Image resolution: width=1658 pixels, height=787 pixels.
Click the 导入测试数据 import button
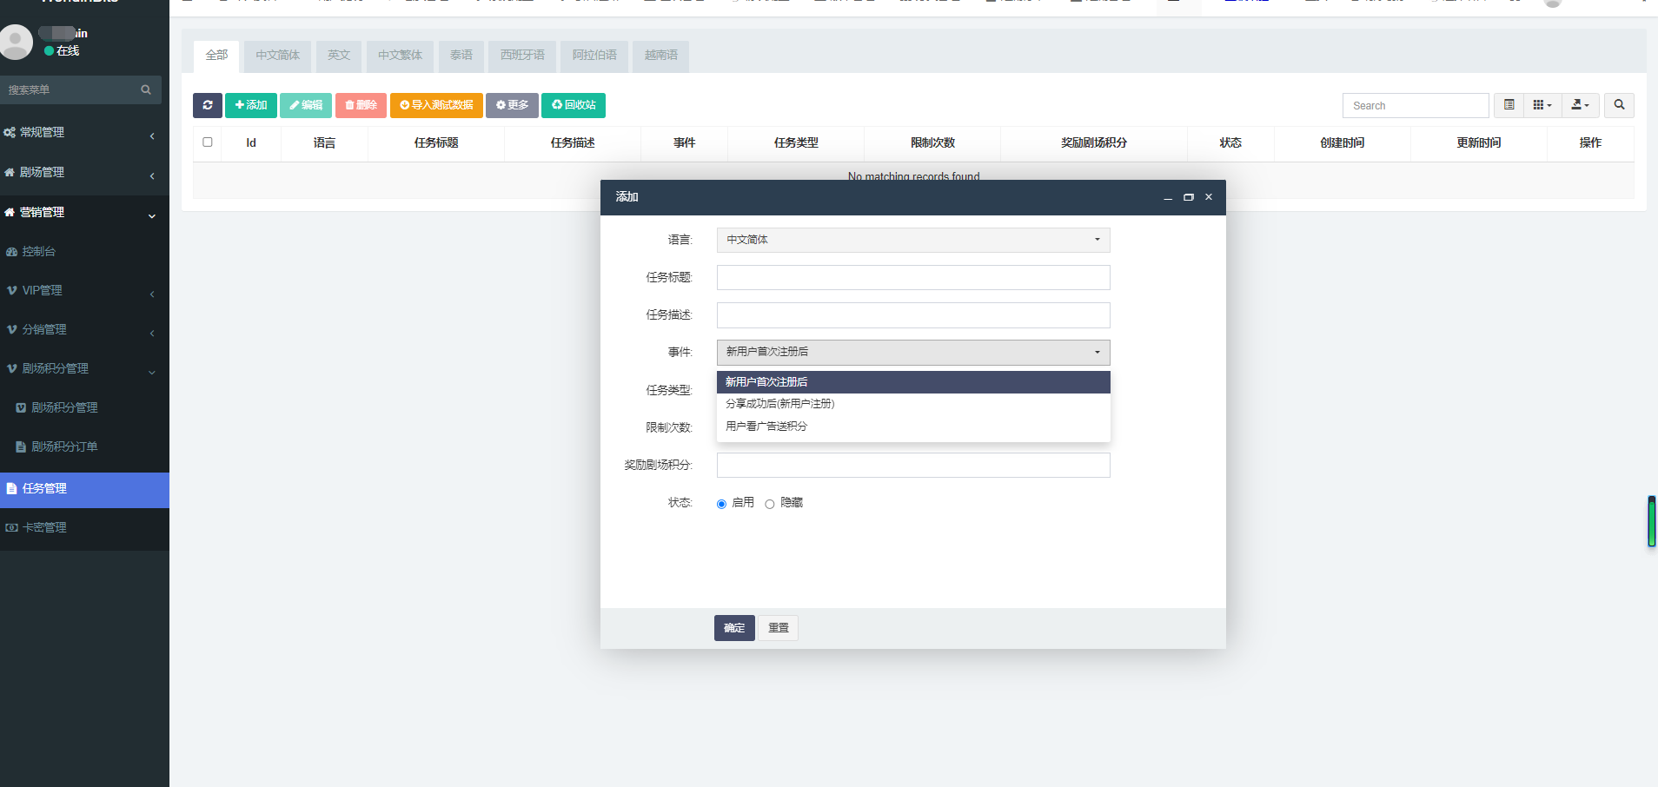[436, 105]
